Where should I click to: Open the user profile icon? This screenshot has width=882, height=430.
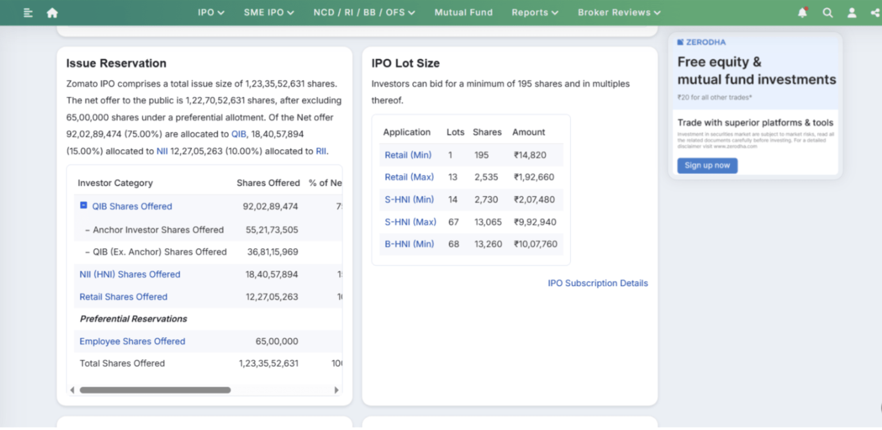852,12
